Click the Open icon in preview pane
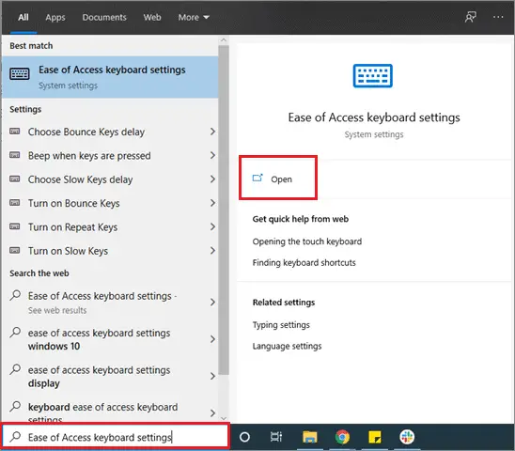Screen dimensions: 515x451 [x=257, y=178]
